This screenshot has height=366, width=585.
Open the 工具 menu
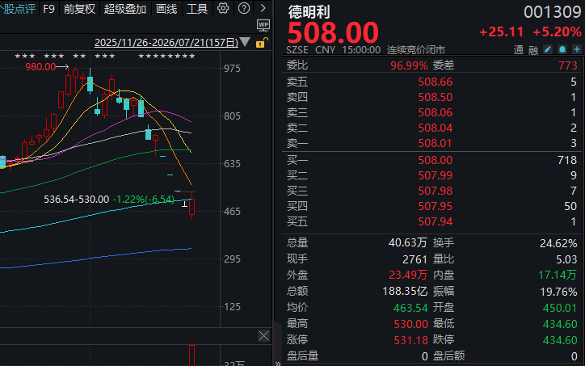point(197,9)
